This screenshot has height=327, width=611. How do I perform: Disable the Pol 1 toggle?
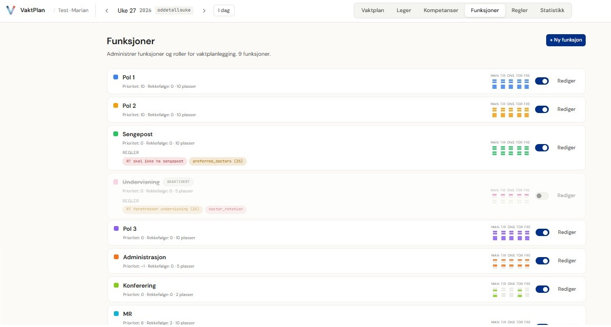pyautogui.click(x=541, y=81)
